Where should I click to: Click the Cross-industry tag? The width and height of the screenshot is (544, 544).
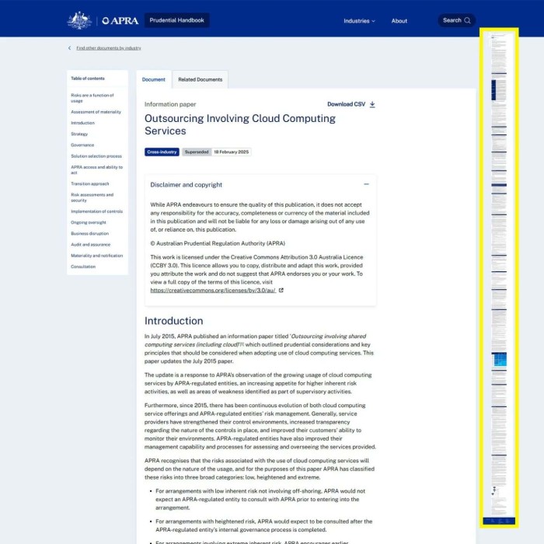click(162, 152)
